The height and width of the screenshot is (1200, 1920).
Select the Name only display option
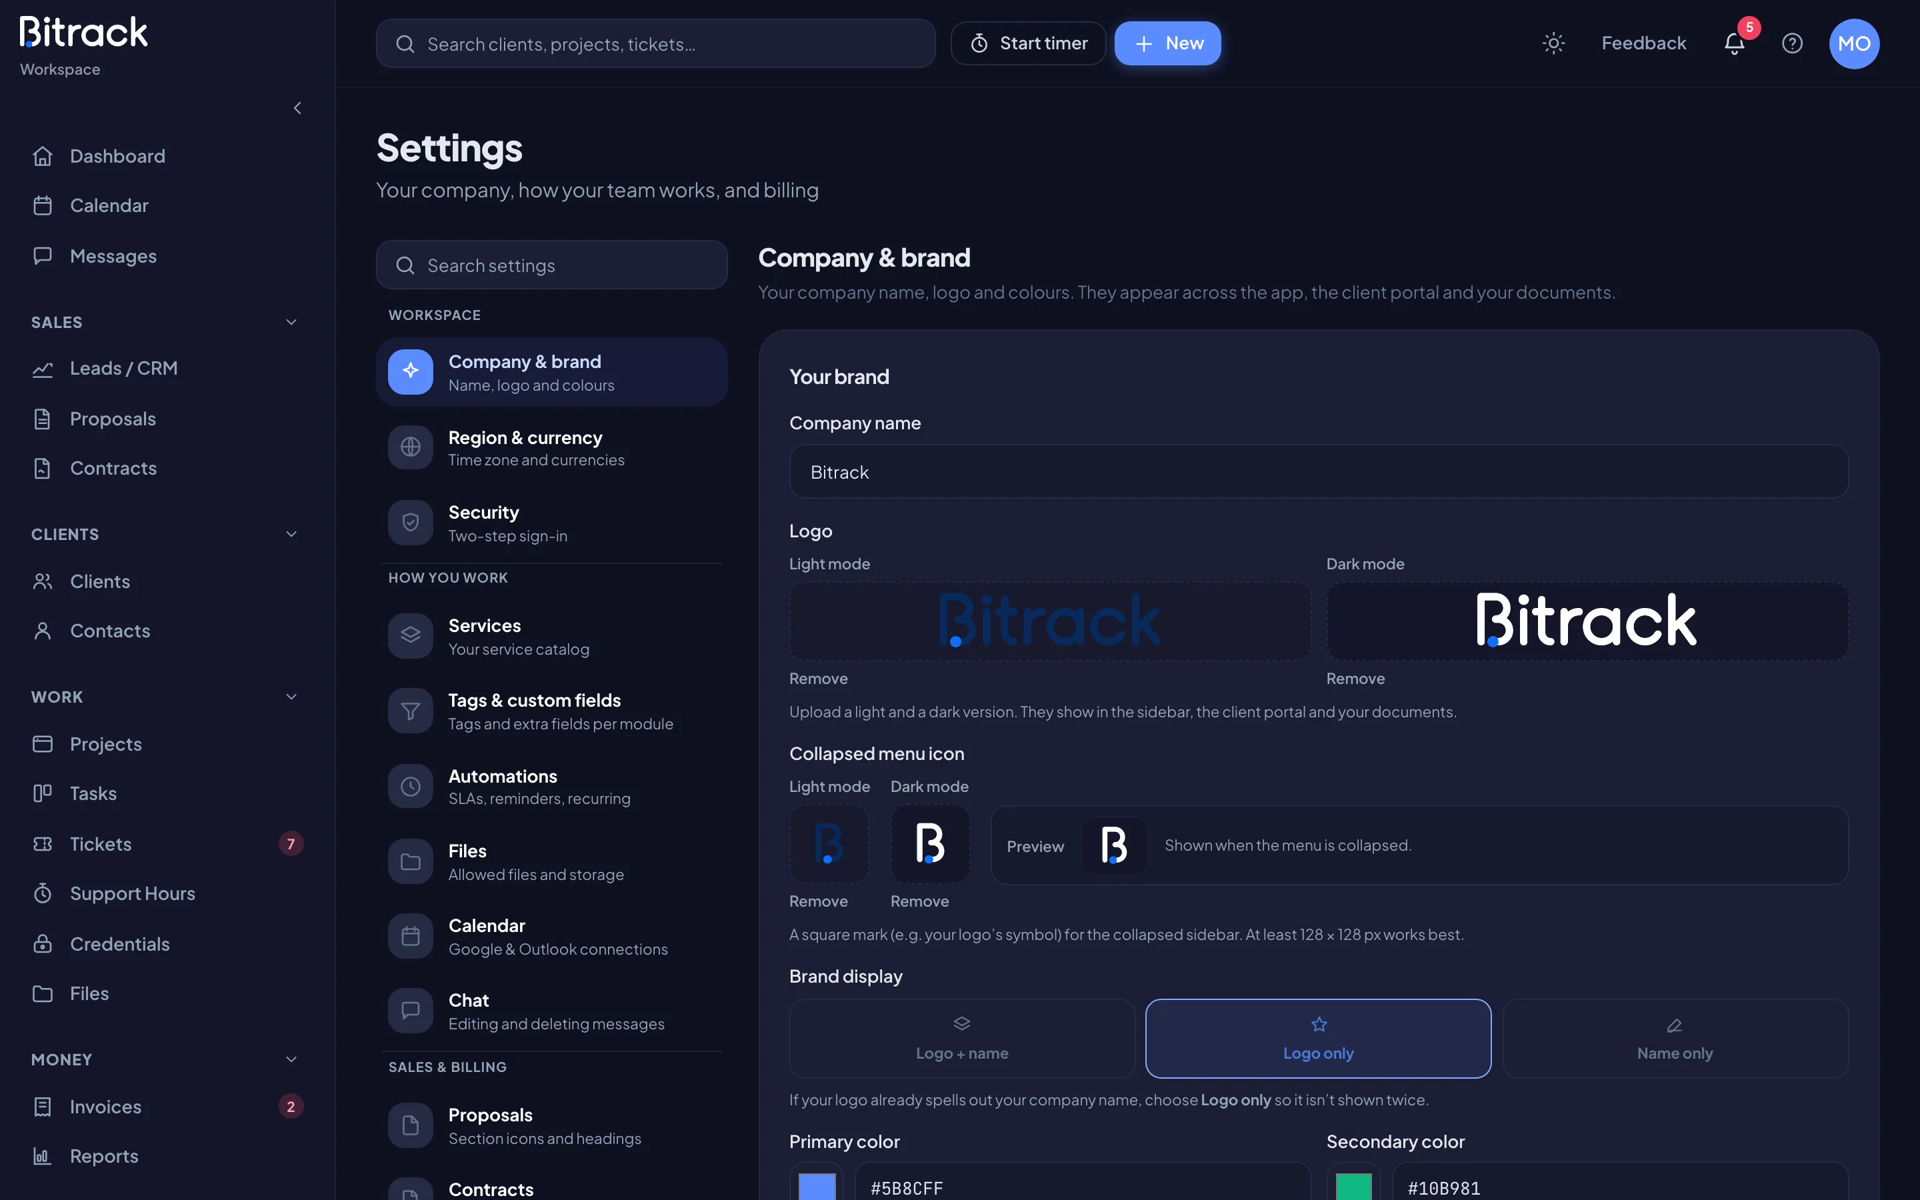[x=1675, y=1038]
